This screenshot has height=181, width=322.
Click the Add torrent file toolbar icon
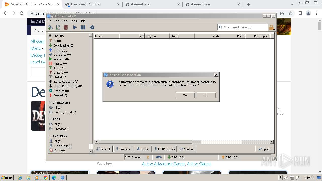point(58,27)
